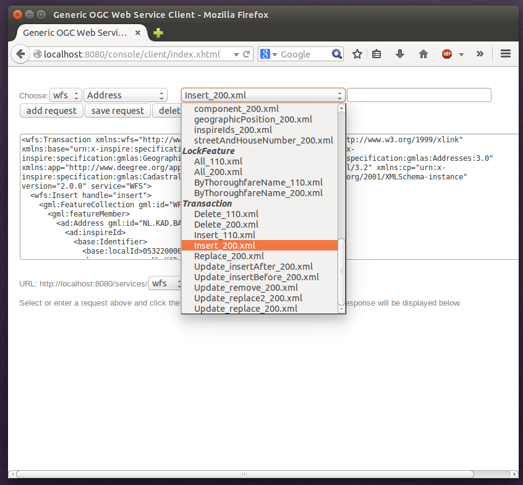The image size is (523, 485).
Task: Click inside the browser address bar
Action: click(136, 54)
